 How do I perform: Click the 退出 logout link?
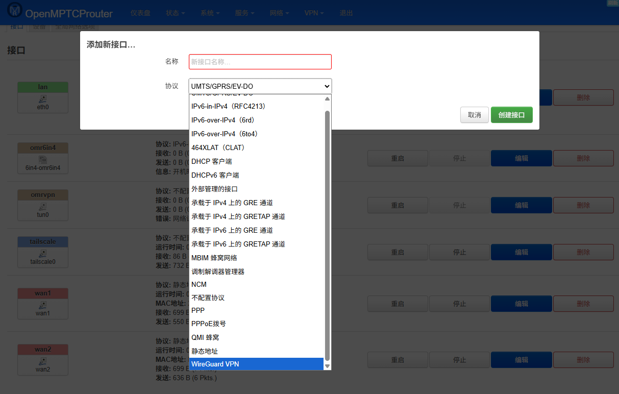346,13
